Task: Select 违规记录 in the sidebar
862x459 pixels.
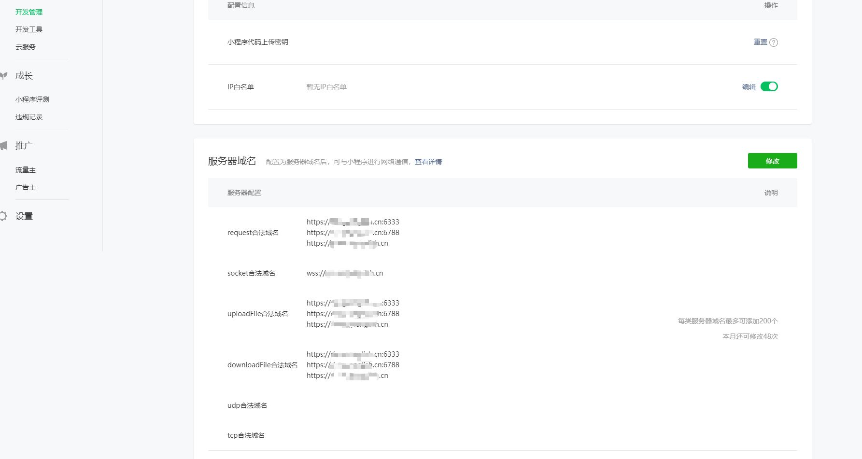Action: (28, 116)
